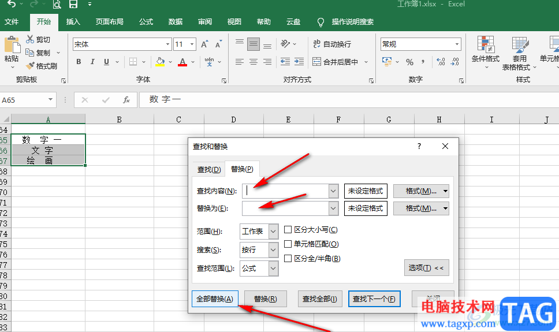
Task: Apply Comma style number format
Action: pyautogui.click(x=423, y=62)
